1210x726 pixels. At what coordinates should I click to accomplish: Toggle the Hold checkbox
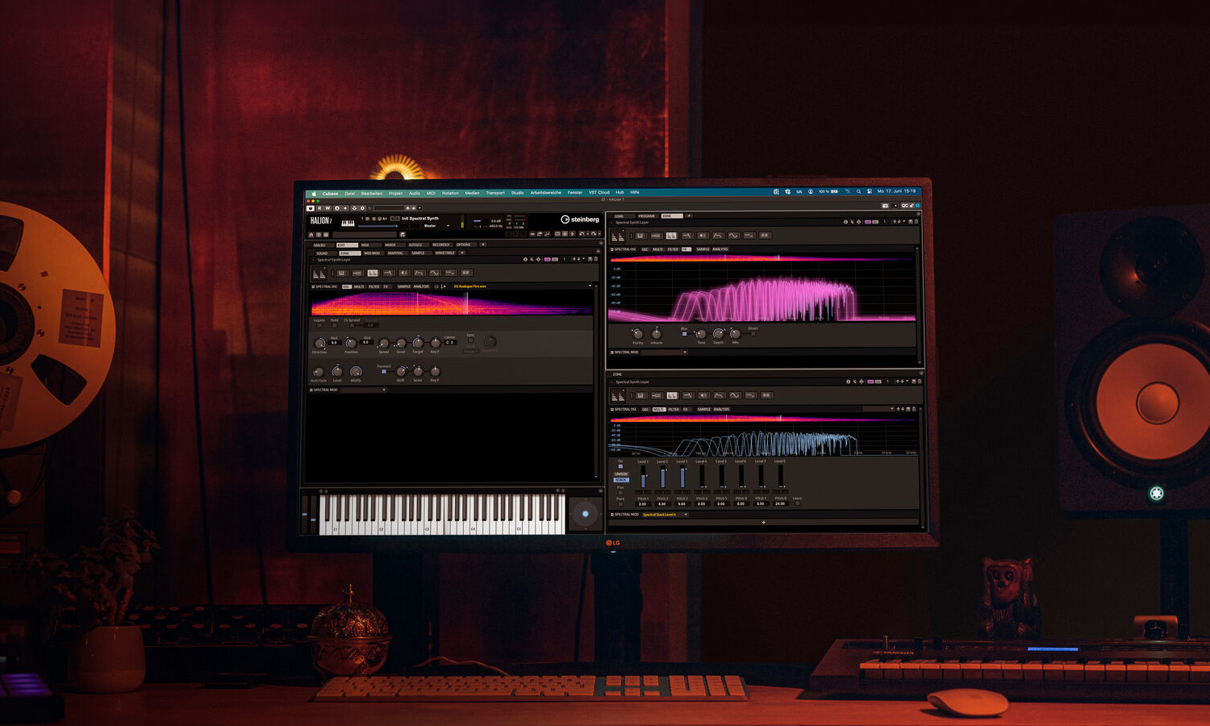334,325
